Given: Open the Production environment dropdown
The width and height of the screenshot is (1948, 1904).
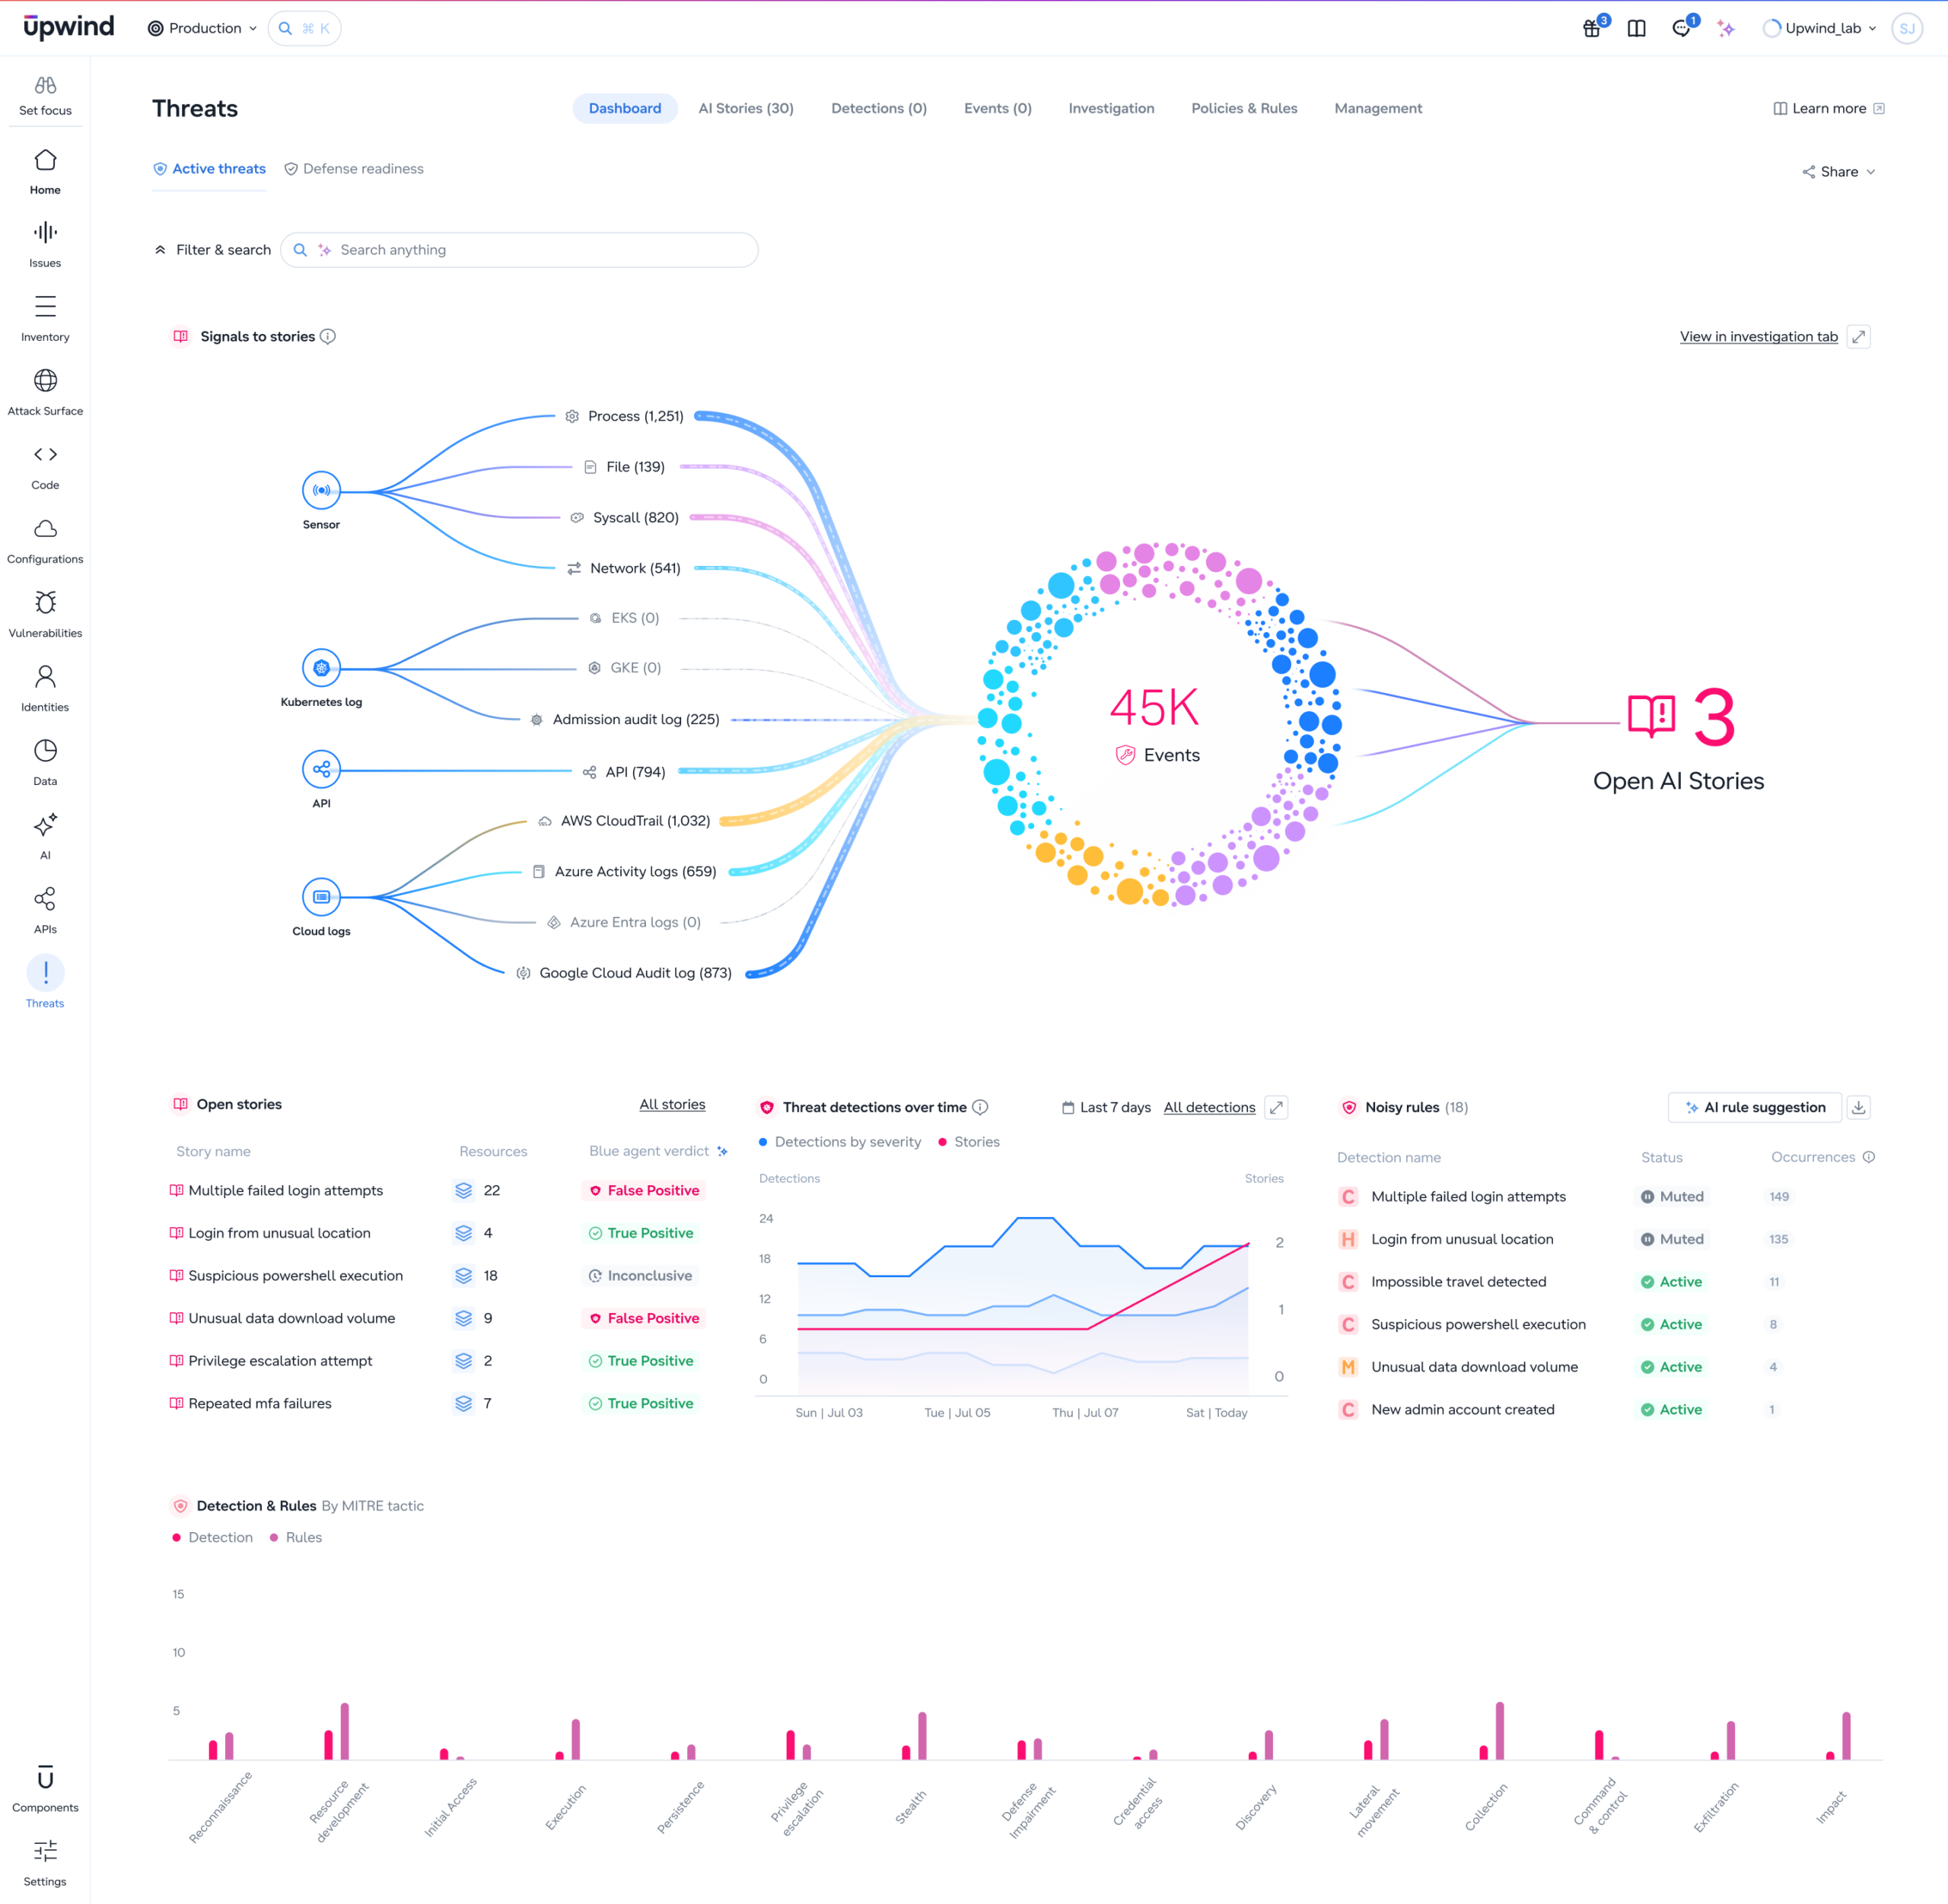Looking at the screenshot, I should [x=202, y=28].
